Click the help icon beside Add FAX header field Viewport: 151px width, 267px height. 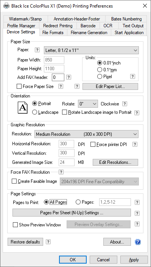[68, 77]
